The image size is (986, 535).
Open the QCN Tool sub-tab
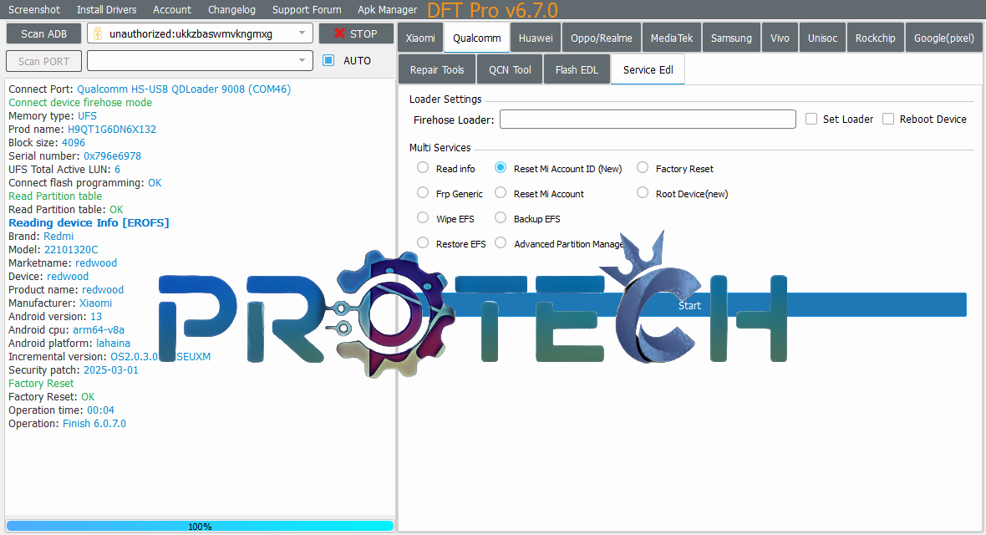[x=510, y=69]
